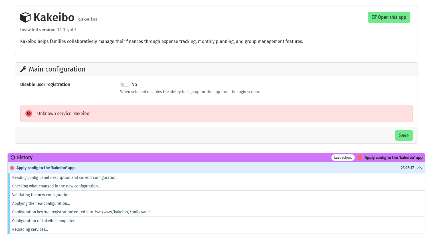Click the 23:25:17 timestamp
The image size is (435, 235).
pyautogui.click(x=407, y=168)
